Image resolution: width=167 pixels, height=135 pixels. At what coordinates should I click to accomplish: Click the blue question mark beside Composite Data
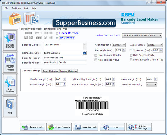(x=85, y=53)
